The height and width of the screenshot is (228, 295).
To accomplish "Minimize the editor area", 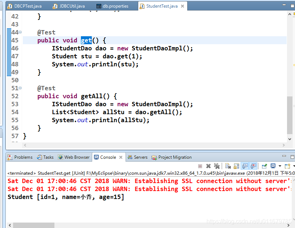I will [284, 5].
